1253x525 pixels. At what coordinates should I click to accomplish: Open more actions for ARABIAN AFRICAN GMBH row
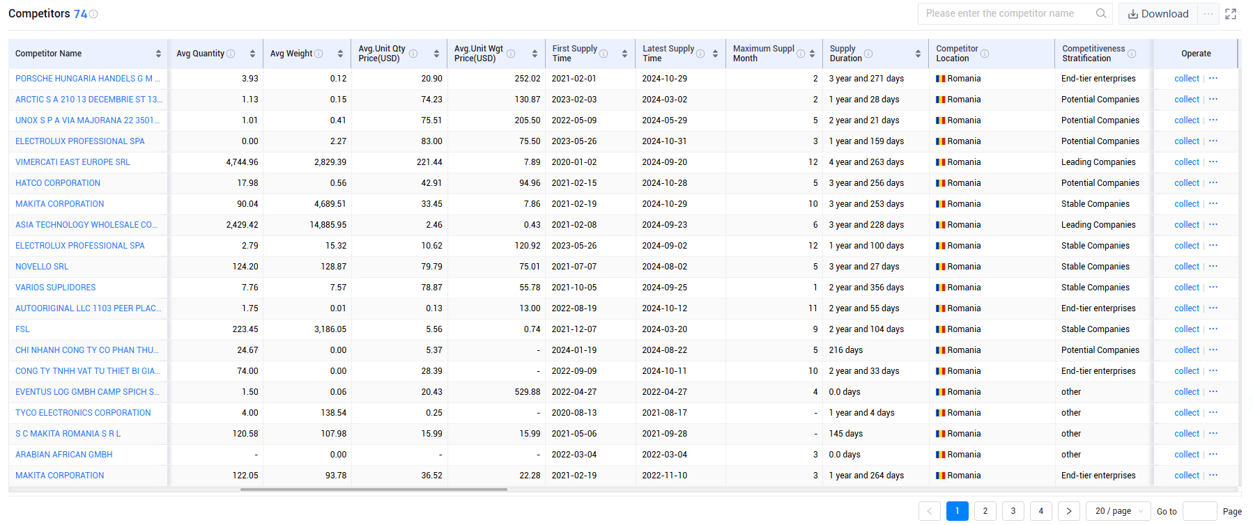pyautogui.click(x=1213, y=454)
